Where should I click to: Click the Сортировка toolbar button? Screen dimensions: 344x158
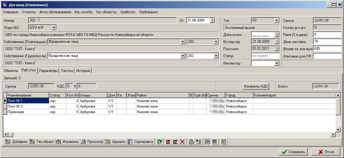point(140,142)
